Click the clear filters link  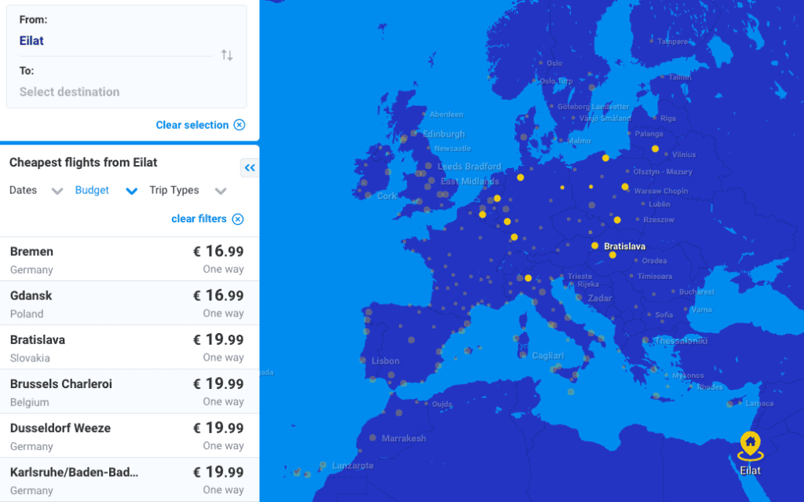point(199,218)
